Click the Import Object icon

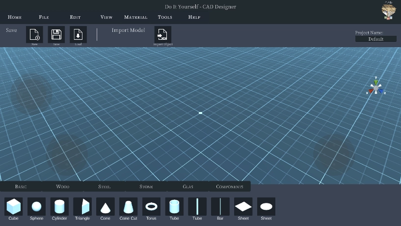tap(163, 34)
